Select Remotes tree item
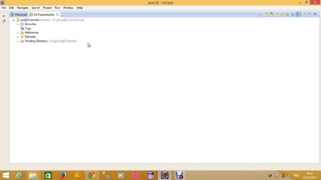The height and width of the screenshot is (180, 321). tap(30, 36)
